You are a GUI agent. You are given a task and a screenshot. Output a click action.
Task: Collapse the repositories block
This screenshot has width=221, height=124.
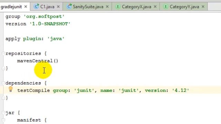point(3,53)
